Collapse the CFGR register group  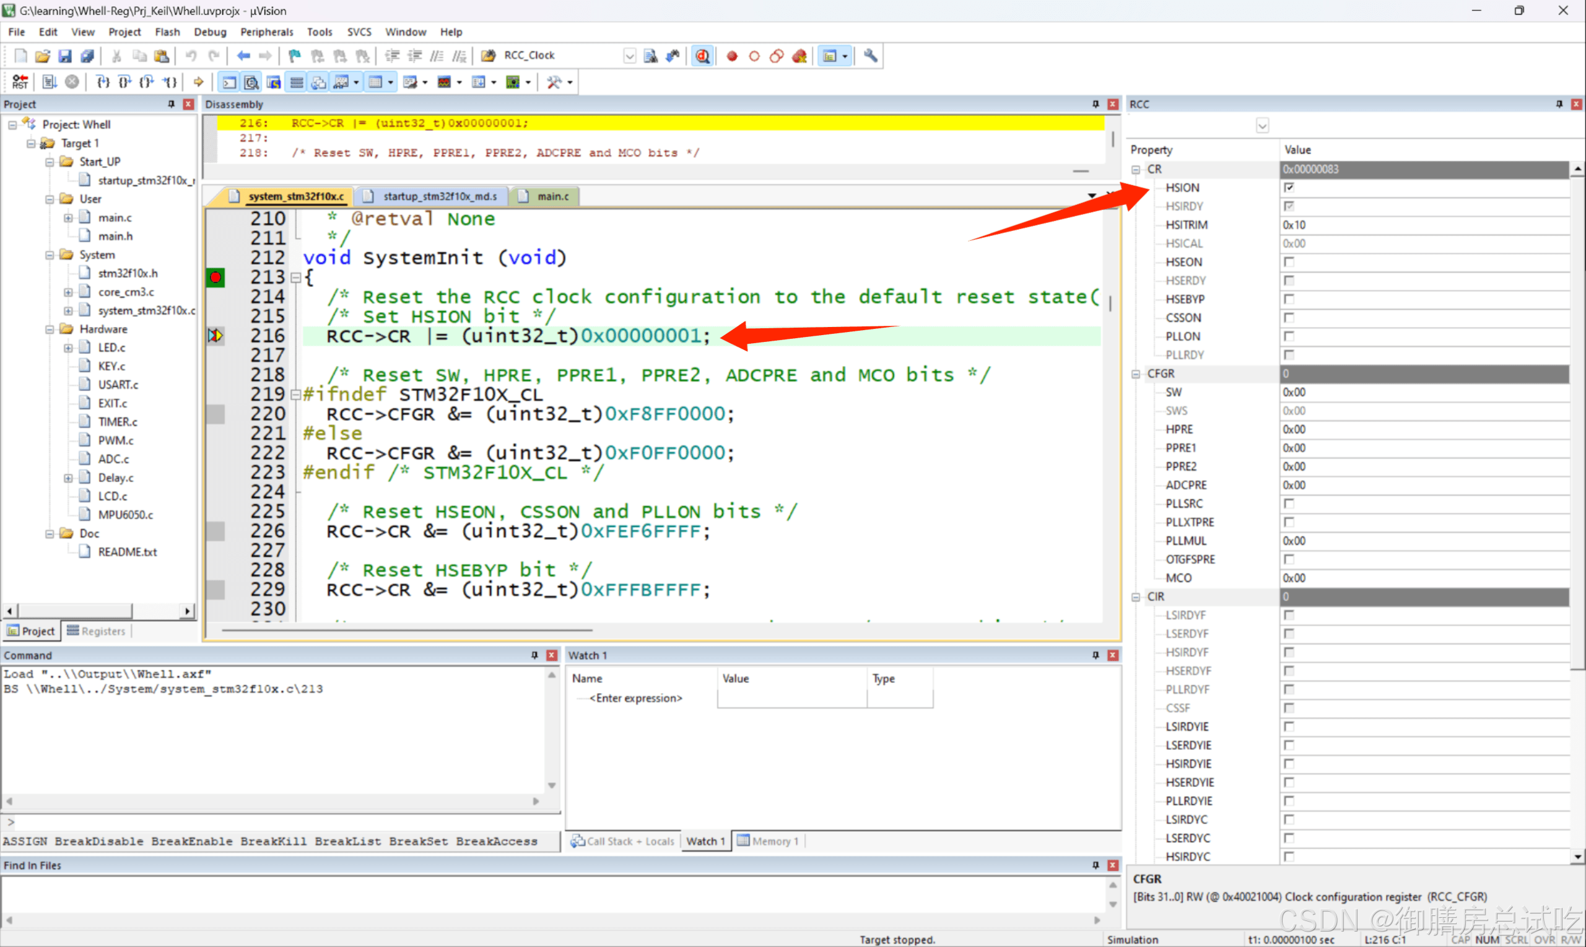(1136, 374)
